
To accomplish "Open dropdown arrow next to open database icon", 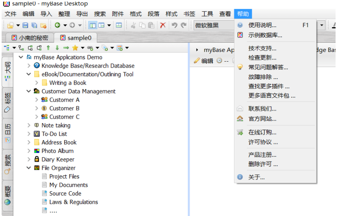I will (18, 26).
